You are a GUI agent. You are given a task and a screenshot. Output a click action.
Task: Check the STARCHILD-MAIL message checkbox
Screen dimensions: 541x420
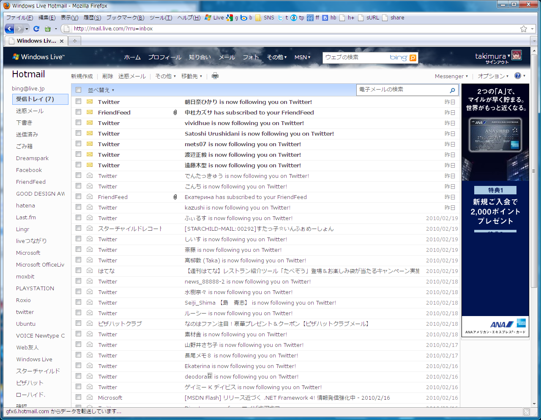78,228
